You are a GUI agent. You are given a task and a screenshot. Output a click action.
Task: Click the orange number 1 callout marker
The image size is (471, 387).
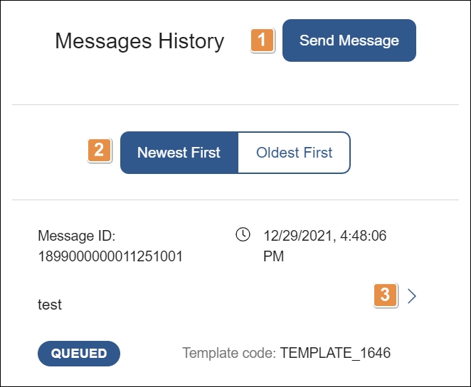[262, 40]
